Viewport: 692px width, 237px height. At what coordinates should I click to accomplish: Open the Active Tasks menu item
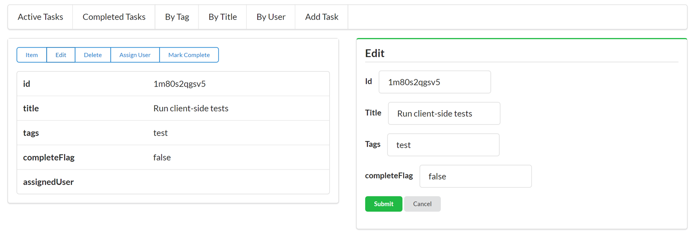[40, 17]
